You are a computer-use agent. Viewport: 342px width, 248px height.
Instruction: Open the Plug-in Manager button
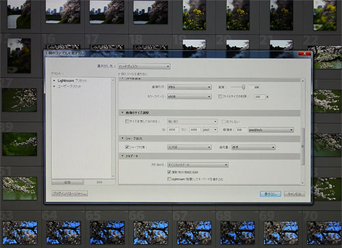[70, 194]
